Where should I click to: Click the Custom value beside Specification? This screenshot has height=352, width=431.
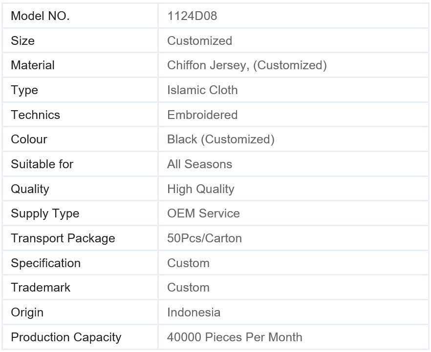pos(188,263)
